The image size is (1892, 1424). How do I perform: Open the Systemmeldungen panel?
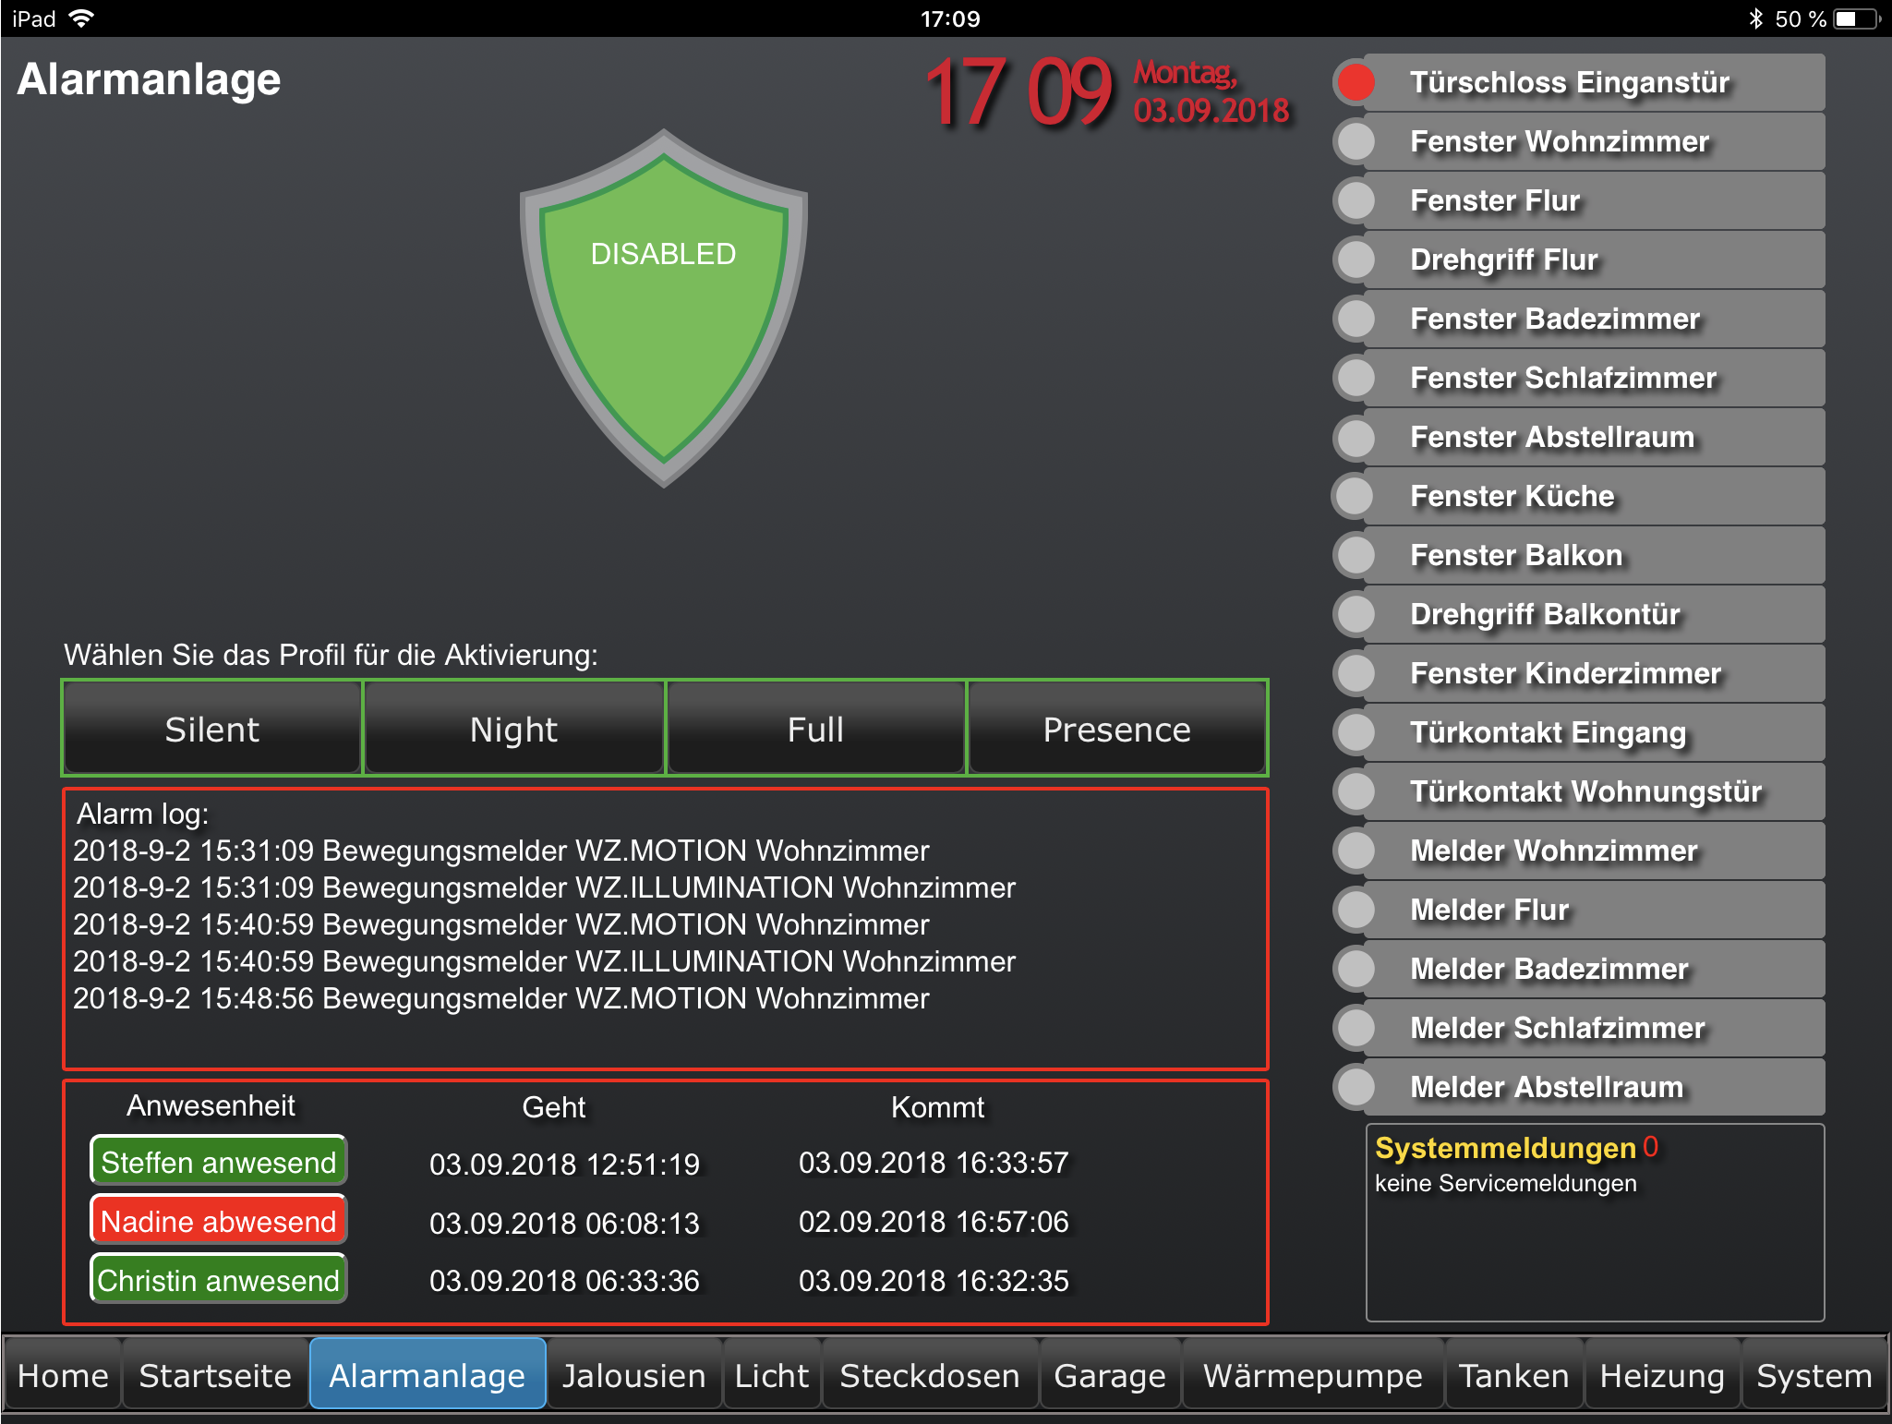[1595, 1221]
